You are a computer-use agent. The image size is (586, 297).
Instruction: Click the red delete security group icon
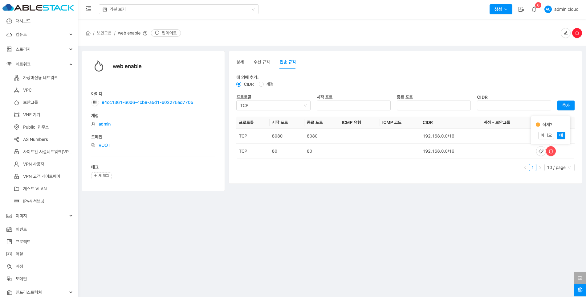(x=577, y=33)
